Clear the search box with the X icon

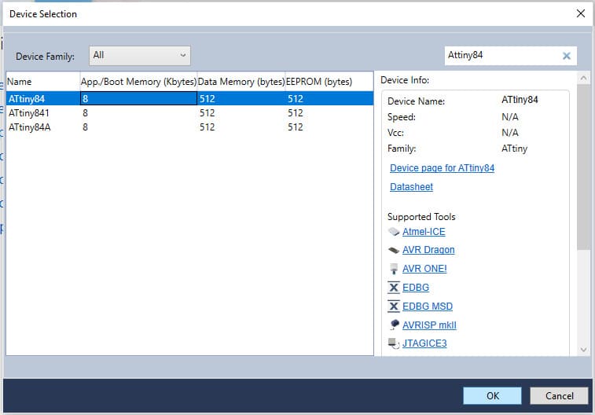pos(566,56)
